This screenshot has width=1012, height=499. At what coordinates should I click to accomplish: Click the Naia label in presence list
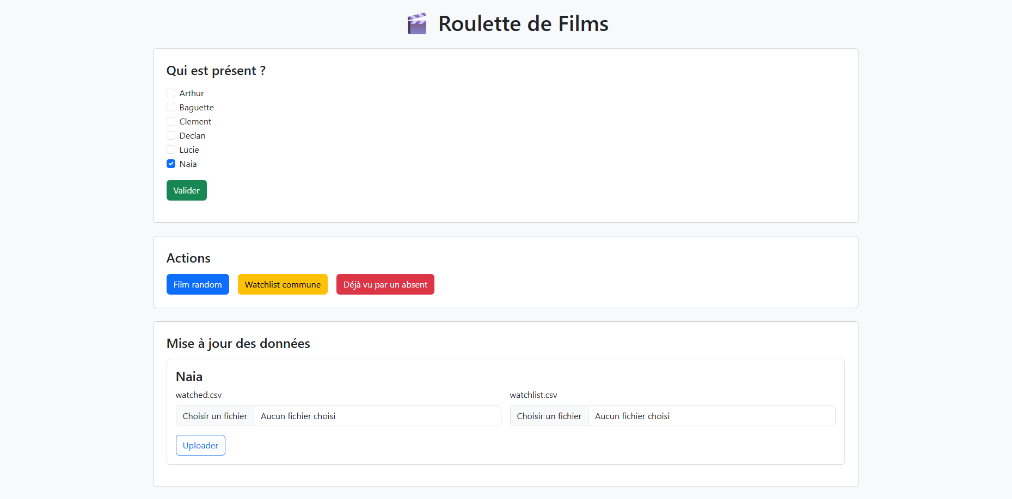click(x=188, y=164)
